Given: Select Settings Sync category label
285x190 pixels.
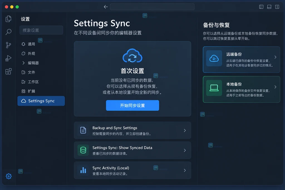Looking at the screenshot, I should click(x=41, y=101).
